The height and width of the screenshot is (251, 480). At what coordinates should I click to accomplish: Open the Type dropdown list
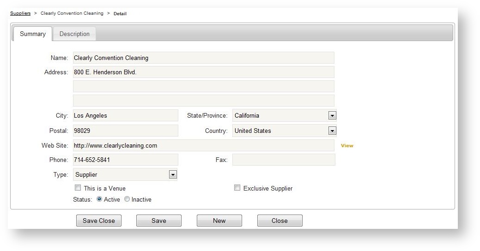172,175
